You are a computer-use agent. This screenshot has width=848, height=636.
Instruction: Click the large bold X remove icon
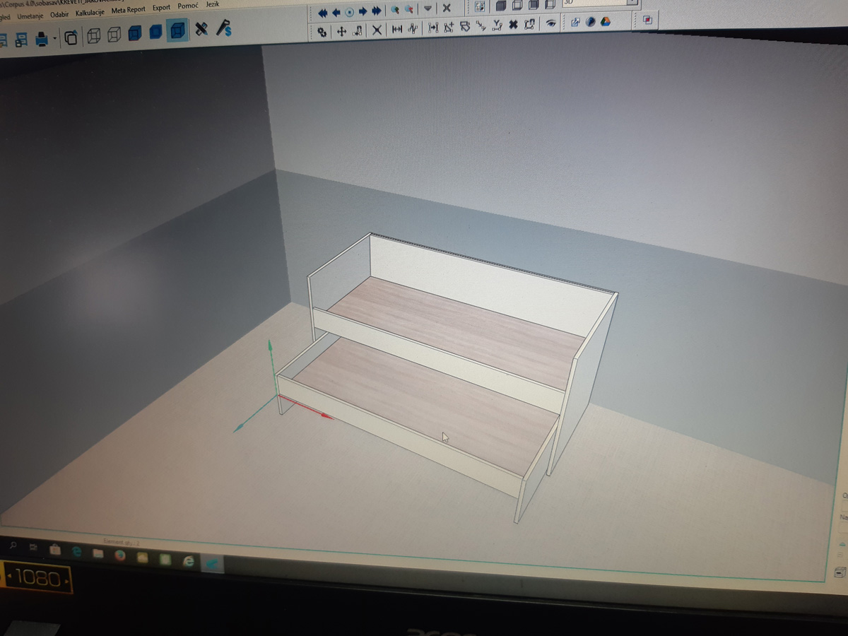(x=514, y=25)
